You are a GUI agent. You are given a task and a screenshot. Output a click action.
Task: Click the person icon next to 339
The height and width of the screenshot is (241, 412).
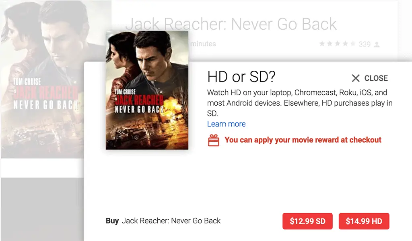click(377, 45)
